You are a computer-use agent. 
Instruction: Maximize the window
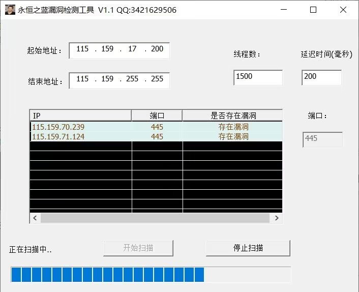click(313, 10)
